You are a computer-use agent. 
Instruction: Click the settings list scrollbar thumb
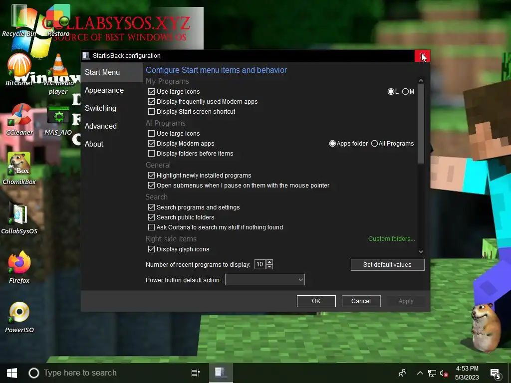(x=421, y=124)
